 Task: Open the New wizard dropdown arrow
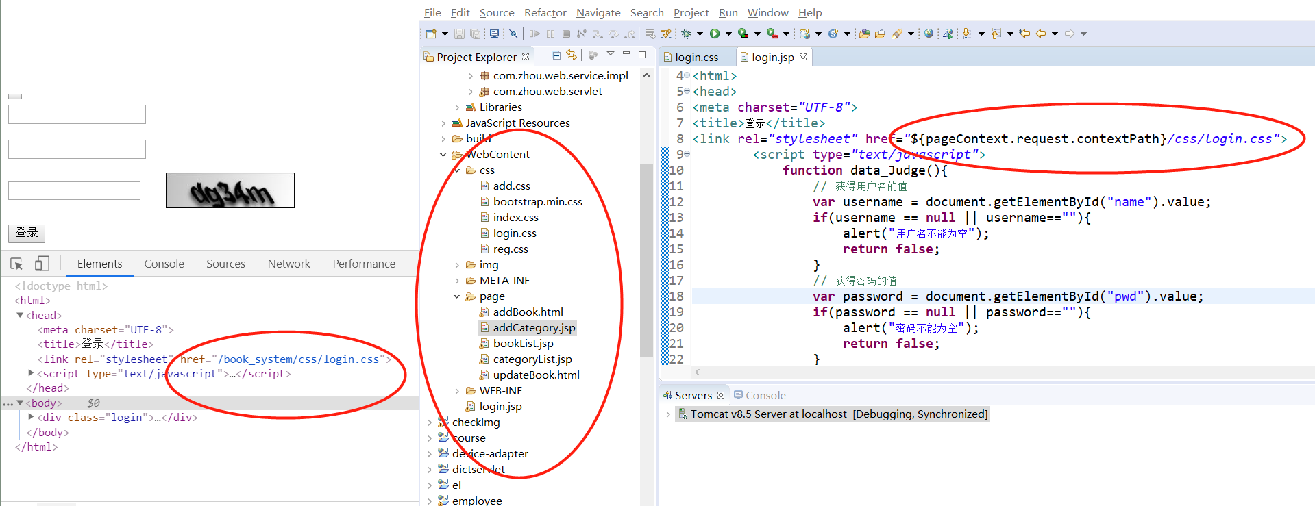pyautogui.click(x=445, y=34)
